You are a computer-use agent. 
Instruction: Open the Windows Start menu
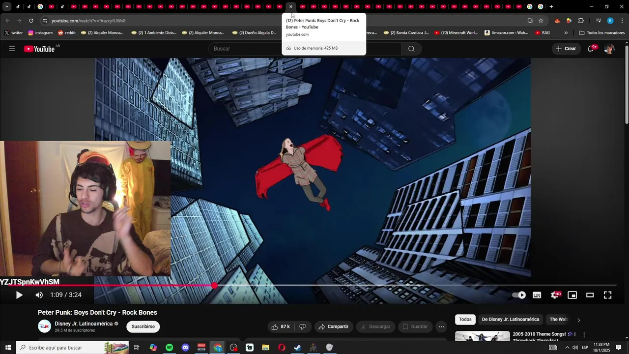click(x=8, y=348)
